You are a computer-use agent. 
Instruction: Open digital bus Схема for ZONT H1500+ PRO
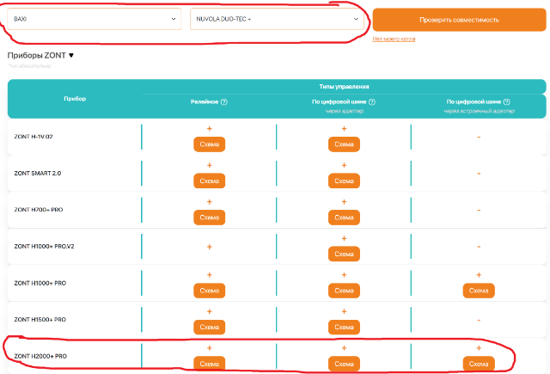344,328
